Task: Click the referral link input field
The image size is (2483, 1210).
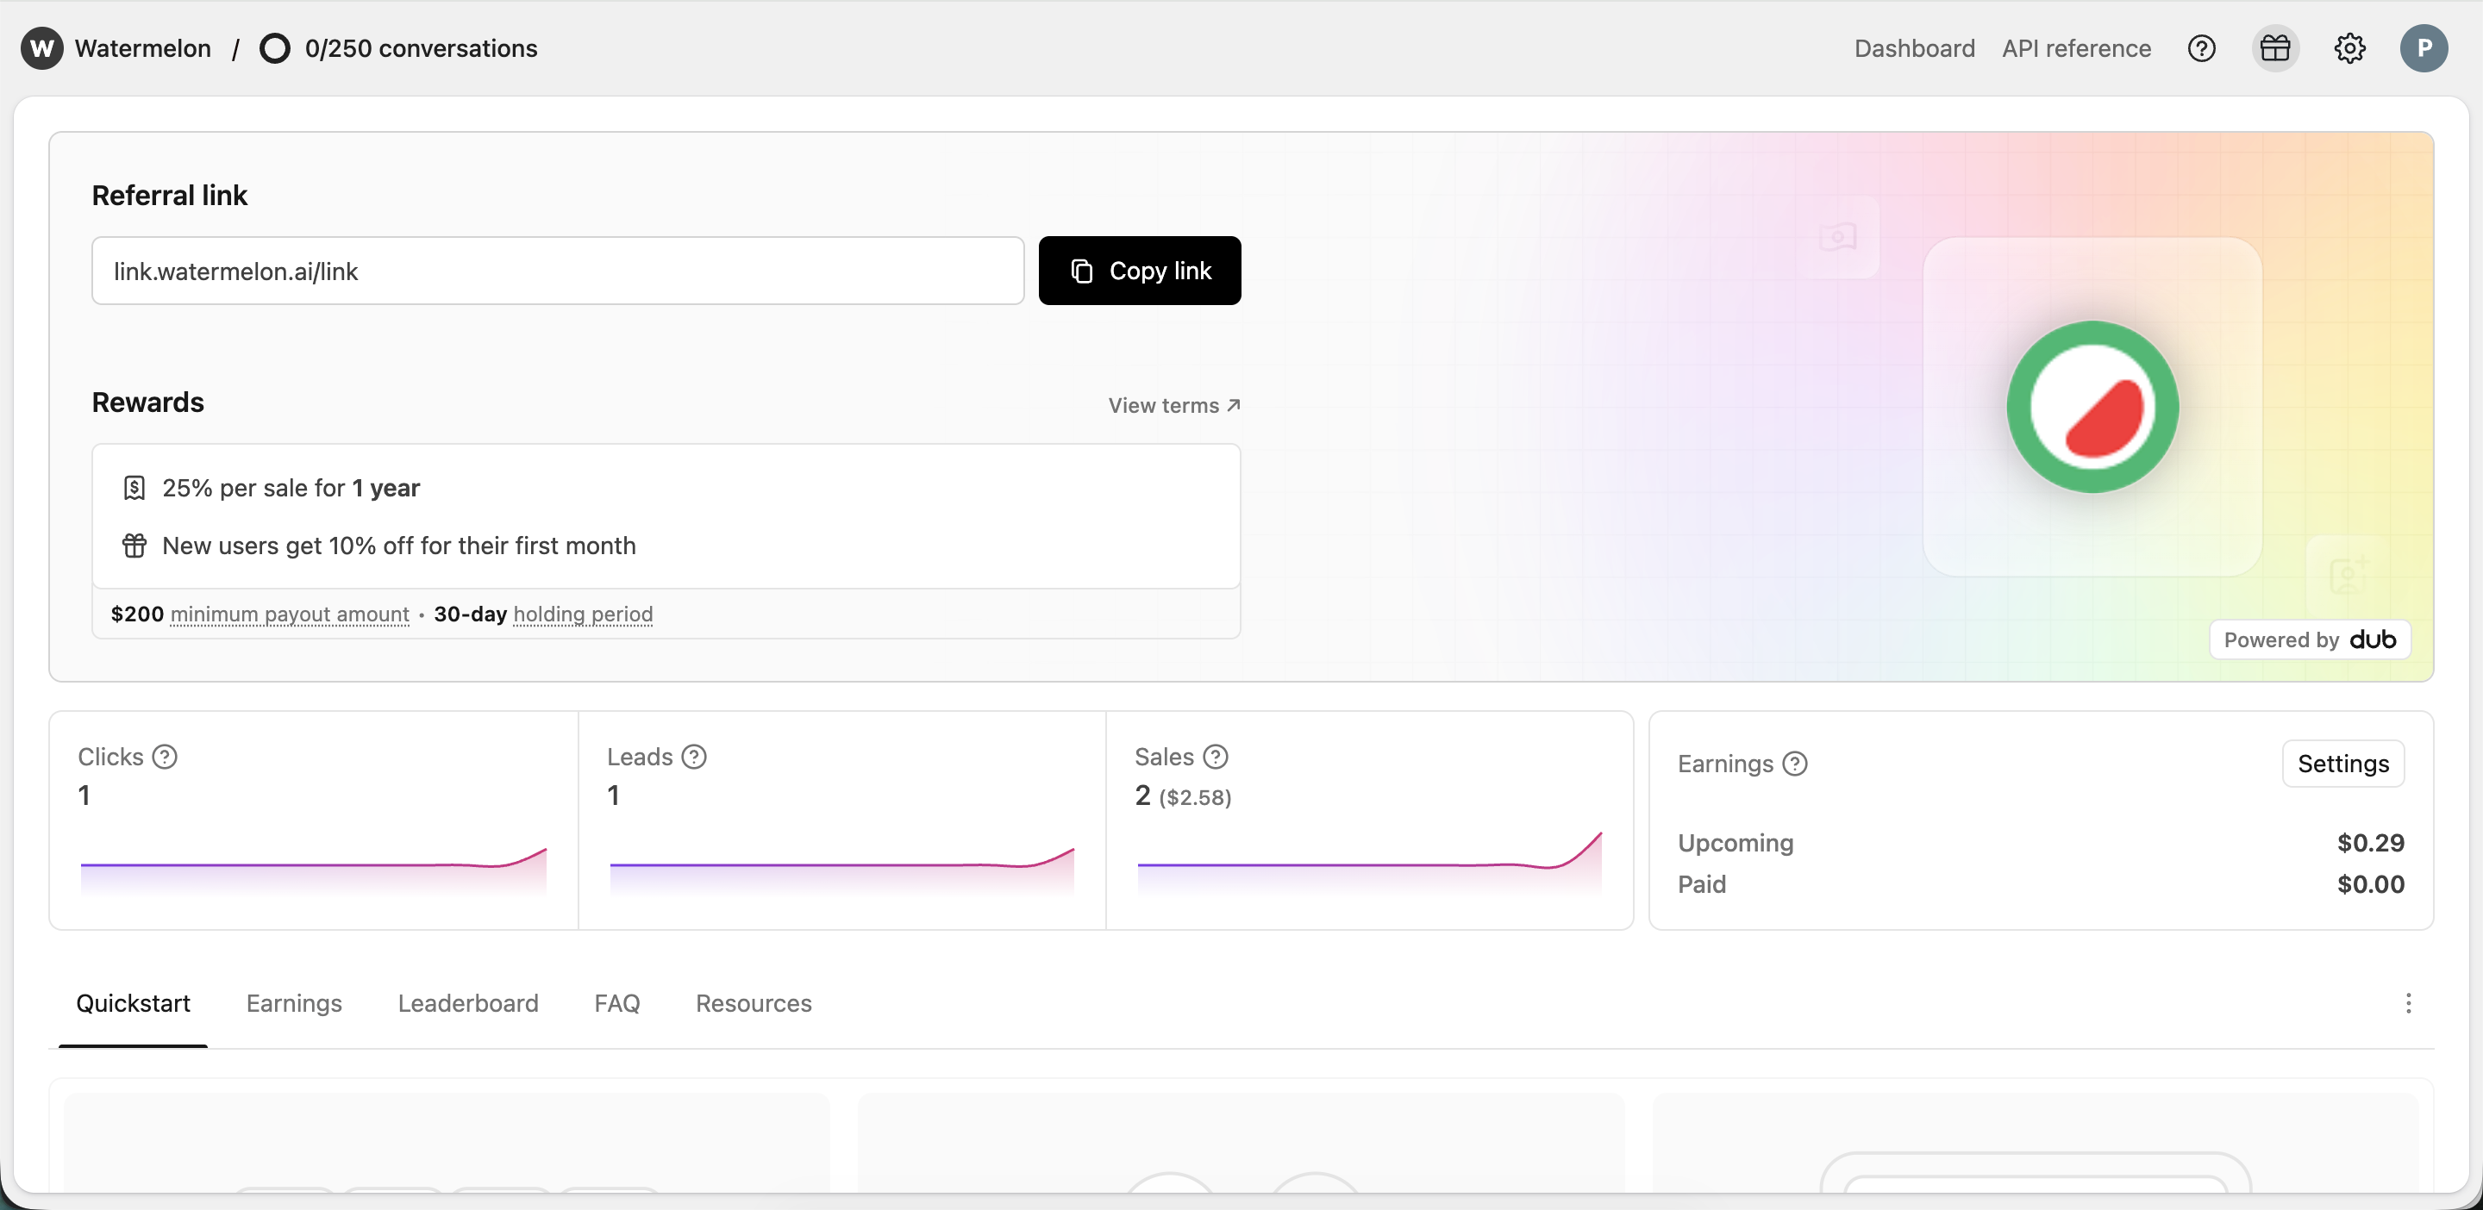Action: [x=557, y=271]
